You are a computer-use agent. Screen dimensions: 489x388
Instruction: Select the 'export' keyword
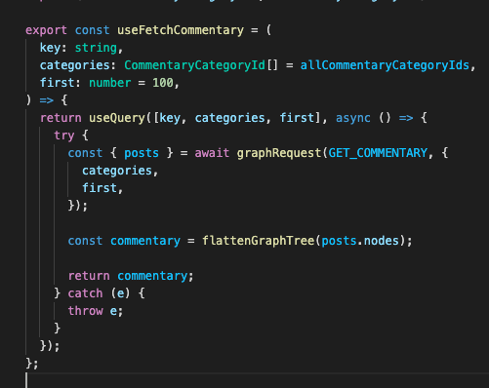(x=46, y=30)
